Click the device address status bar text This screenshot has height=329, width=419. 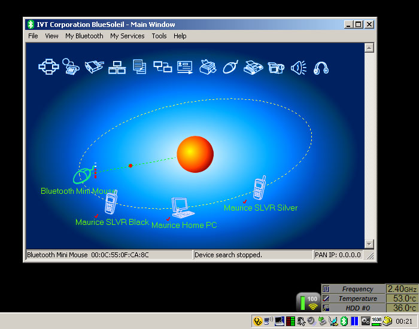88,255
